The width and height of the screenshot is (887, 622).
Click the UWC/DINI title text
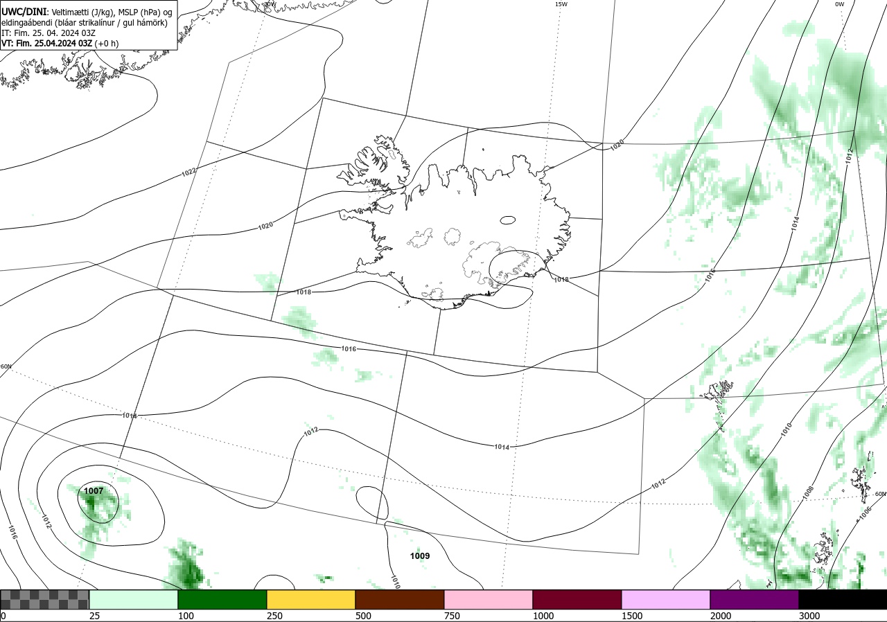pyautogui.click(x=24, y=12)
